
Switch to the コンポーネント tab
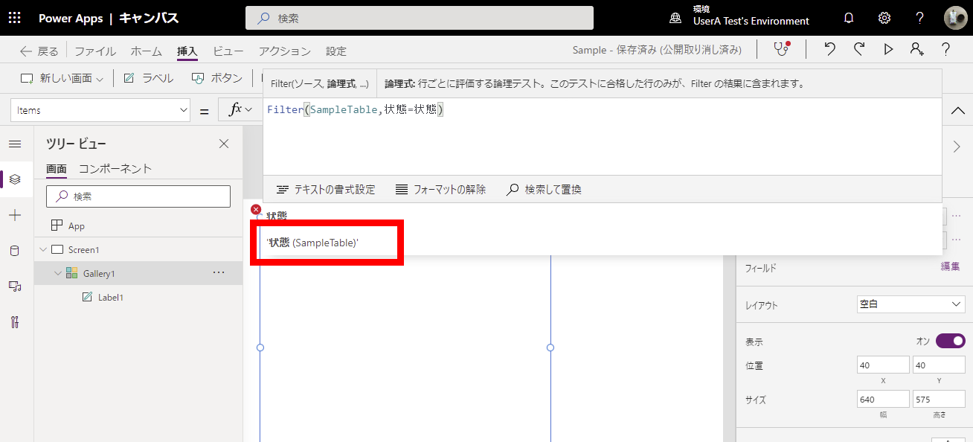coord(115,169)
